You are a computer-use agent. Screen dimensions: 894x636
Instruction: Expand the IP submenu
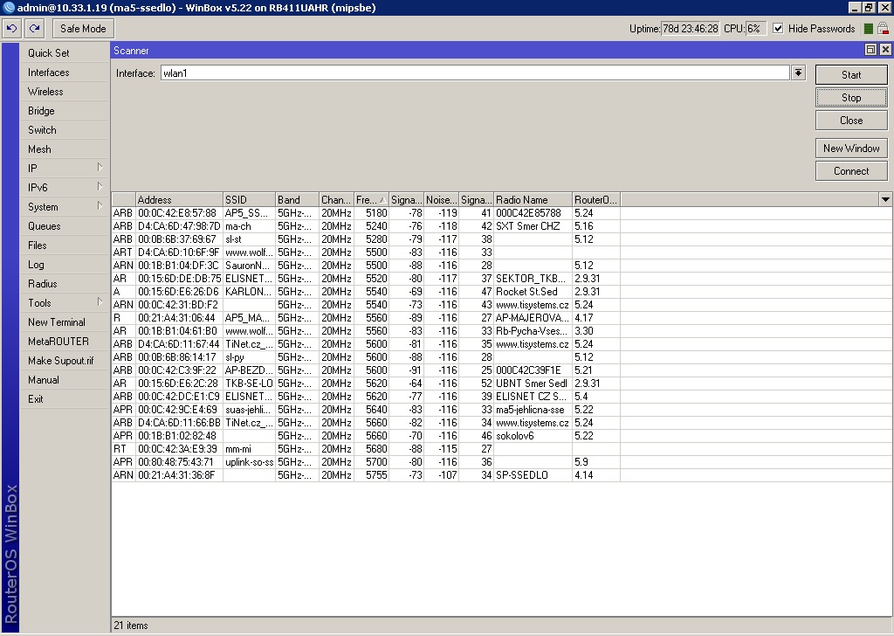coord(65,169)
